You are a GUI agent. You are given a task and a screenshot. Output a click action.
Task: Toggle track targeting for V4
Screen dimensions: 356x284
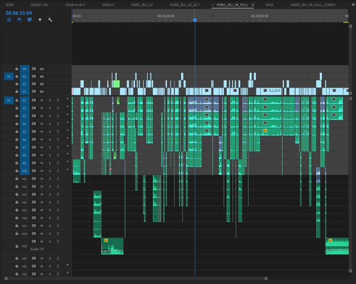point(25,69)
